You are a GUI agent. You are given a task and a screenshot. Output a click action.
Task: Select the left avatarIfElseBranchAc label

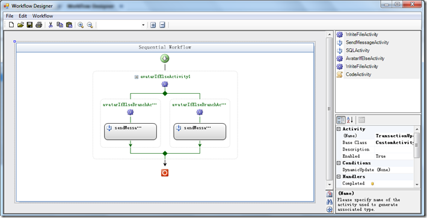130,104
